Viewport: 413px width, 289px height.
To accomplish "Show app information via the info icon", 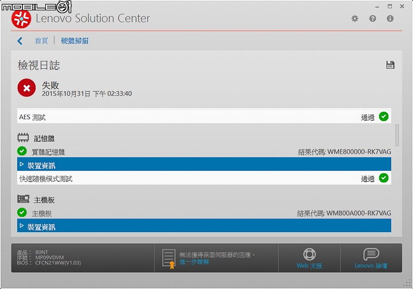I will [390, 18].
